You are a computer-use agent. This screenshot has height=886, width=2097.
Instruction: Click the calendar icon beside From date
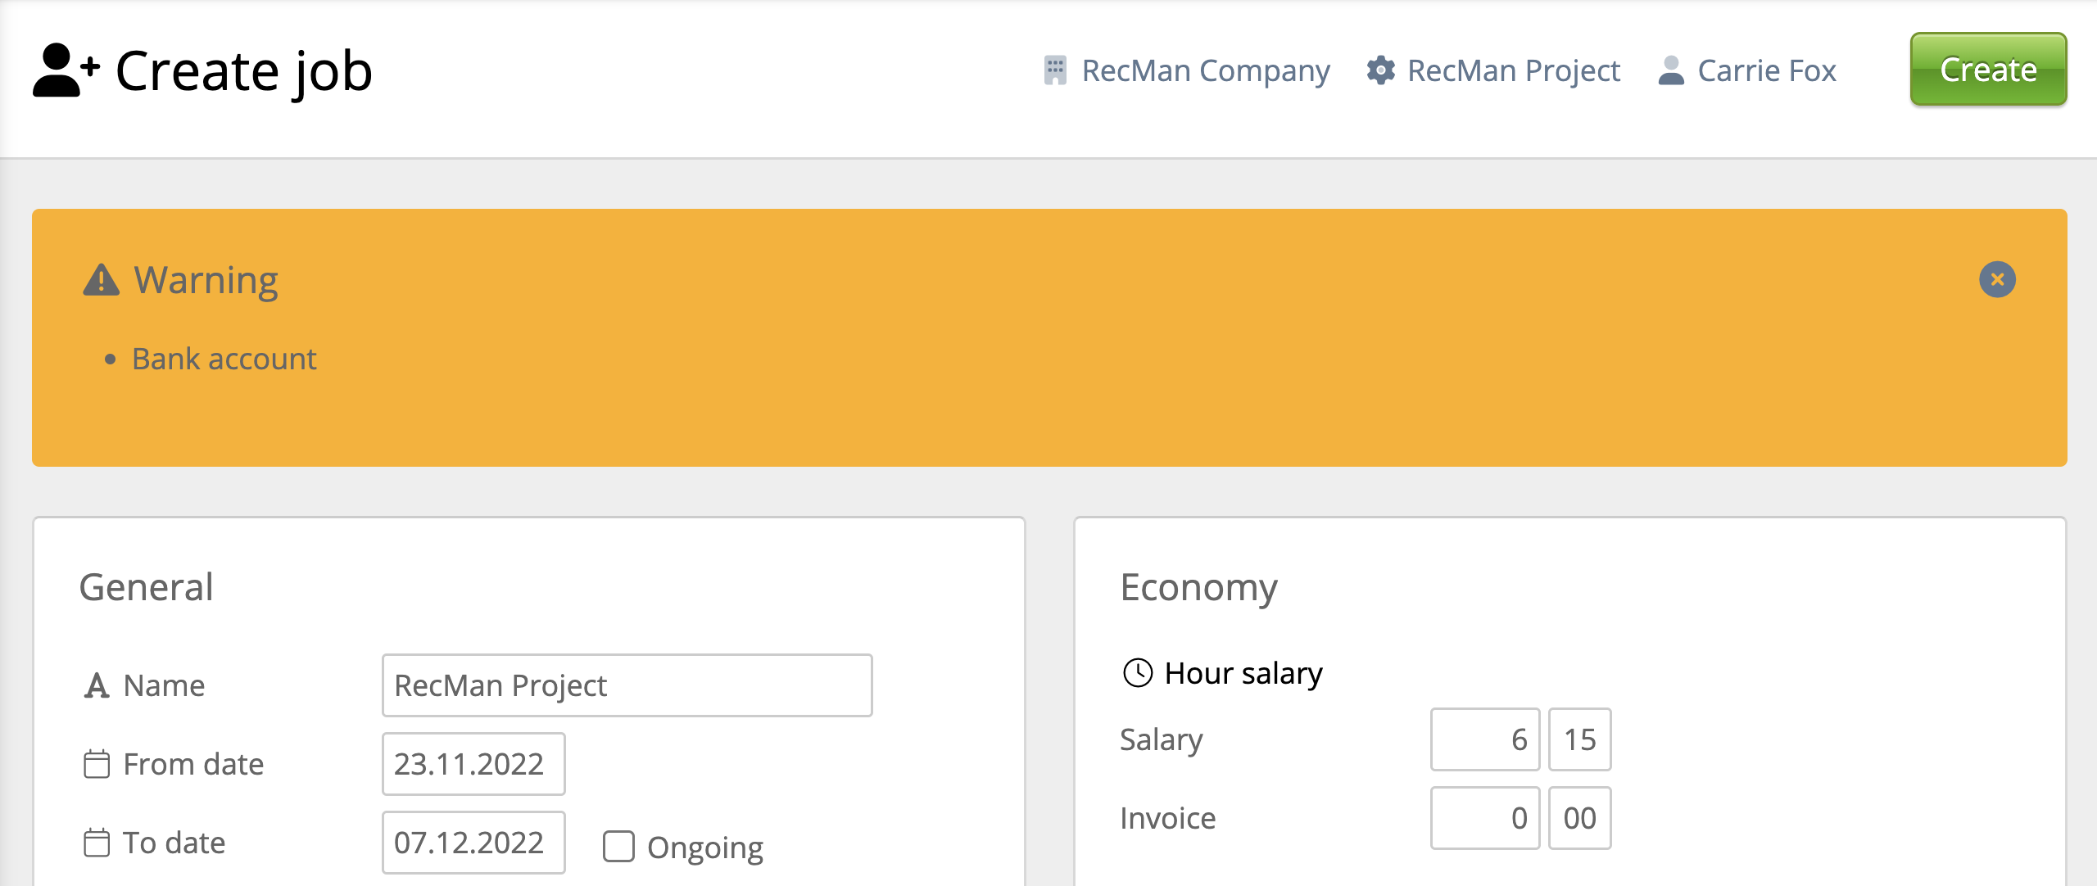(x=97, y=764)
